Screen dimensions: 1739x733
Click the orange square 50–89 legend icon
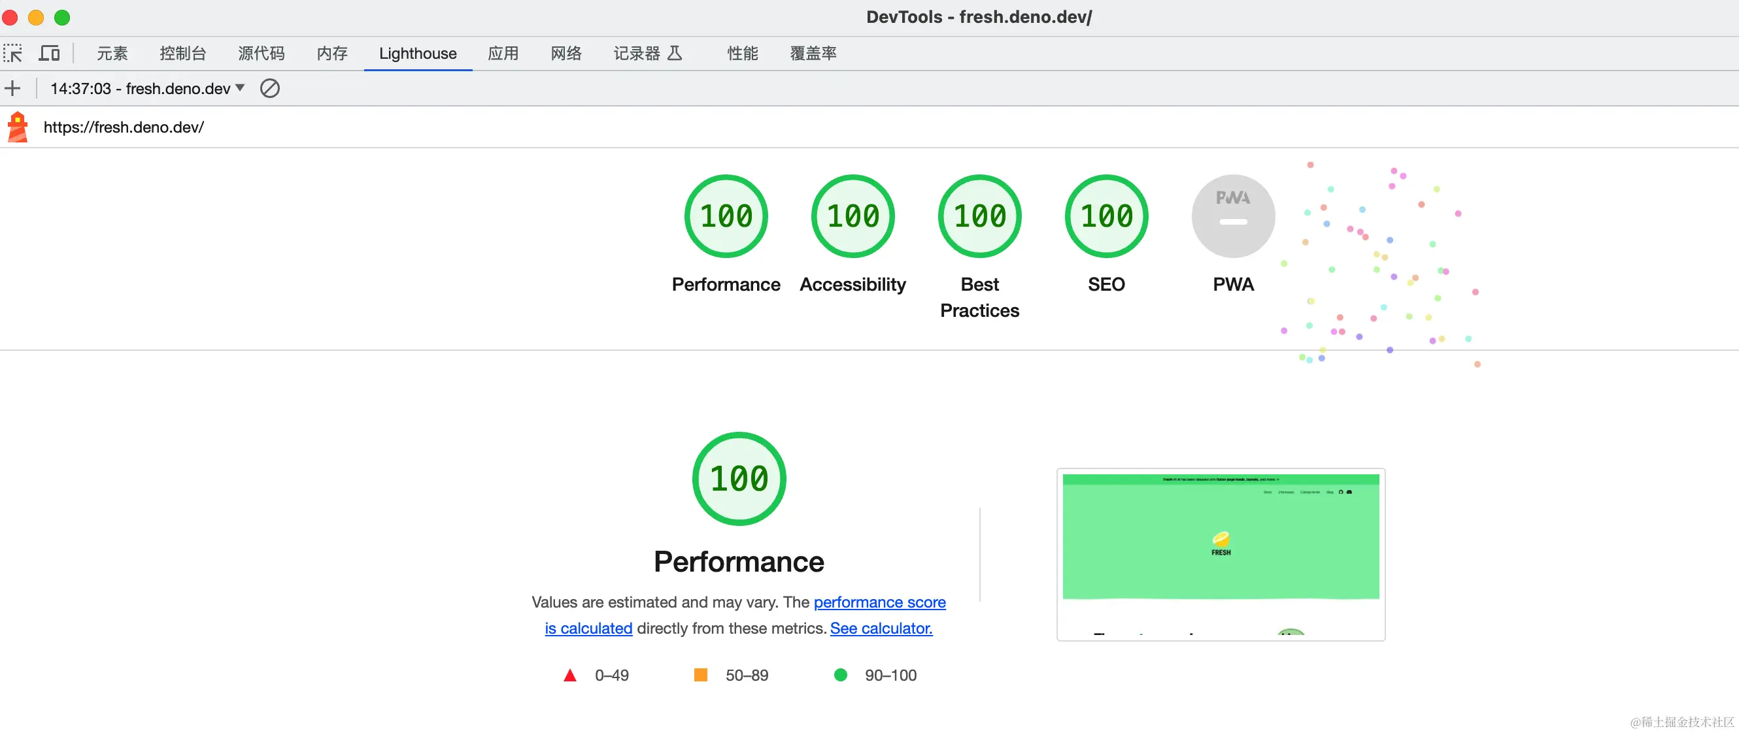pyautogui.click(x=701, y=675)
